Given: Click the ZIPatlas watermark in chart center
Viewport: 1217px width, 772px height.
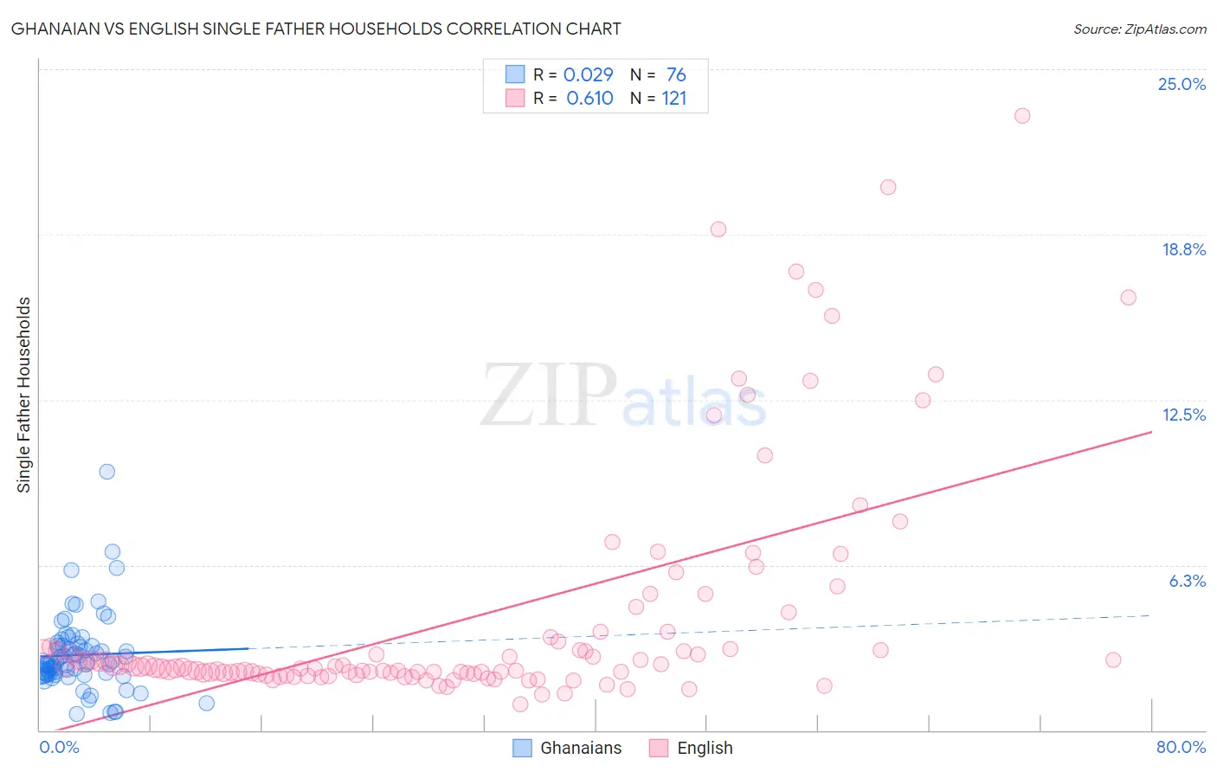Looking at the screenshot, I should (x=623, y=396).
